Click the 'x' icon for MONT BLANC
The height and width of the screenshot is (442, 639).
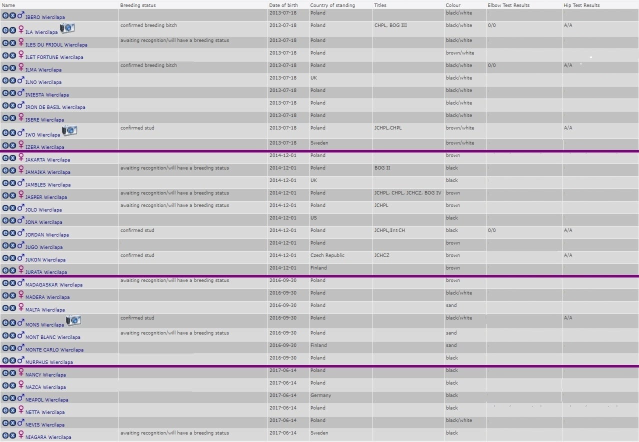[x=13, y=334]
